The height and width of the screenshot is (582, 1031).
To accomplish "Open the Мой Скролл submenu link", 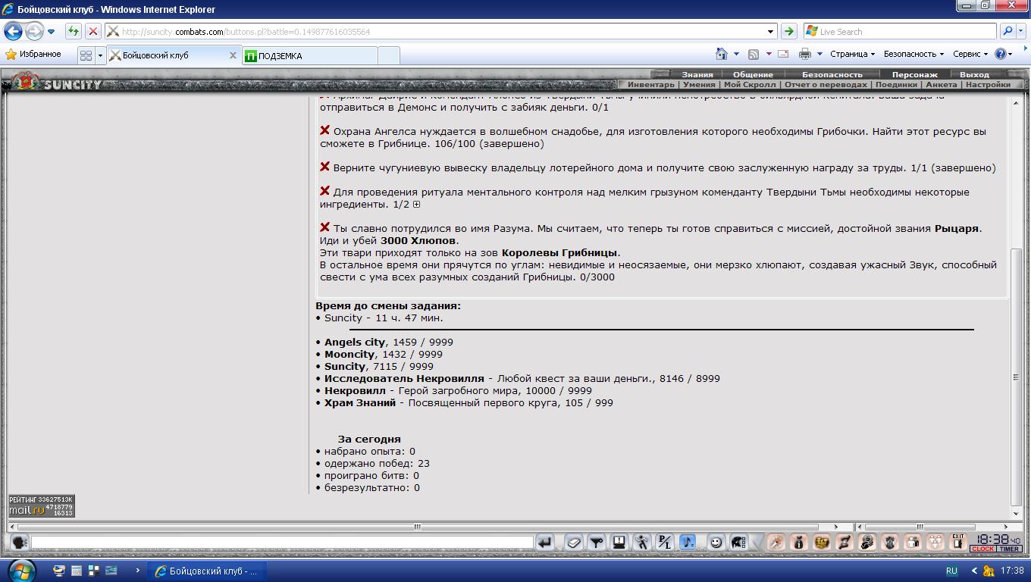I will tap(749, 85).
